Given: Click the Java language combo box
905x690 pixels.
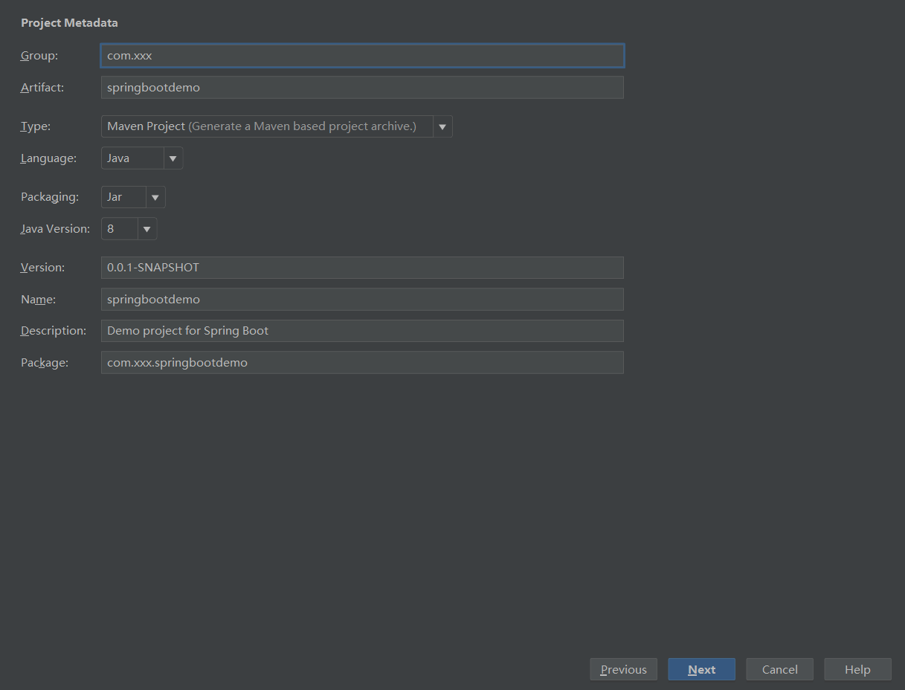Looking at the screenshot, I should 132,158.
